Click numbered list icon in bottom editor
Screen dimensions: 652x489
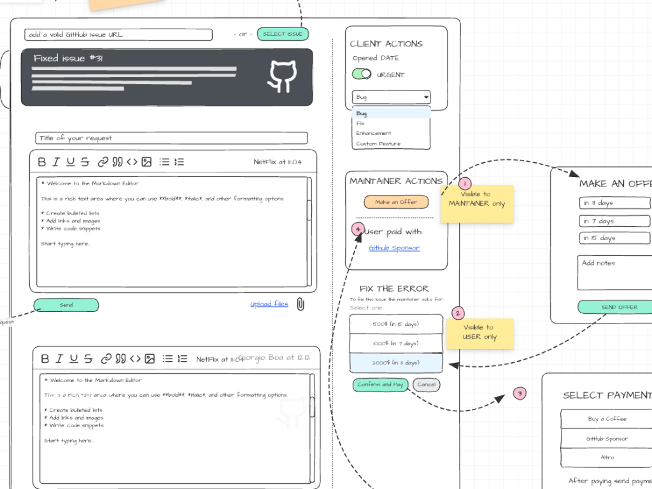coord(183,358)
